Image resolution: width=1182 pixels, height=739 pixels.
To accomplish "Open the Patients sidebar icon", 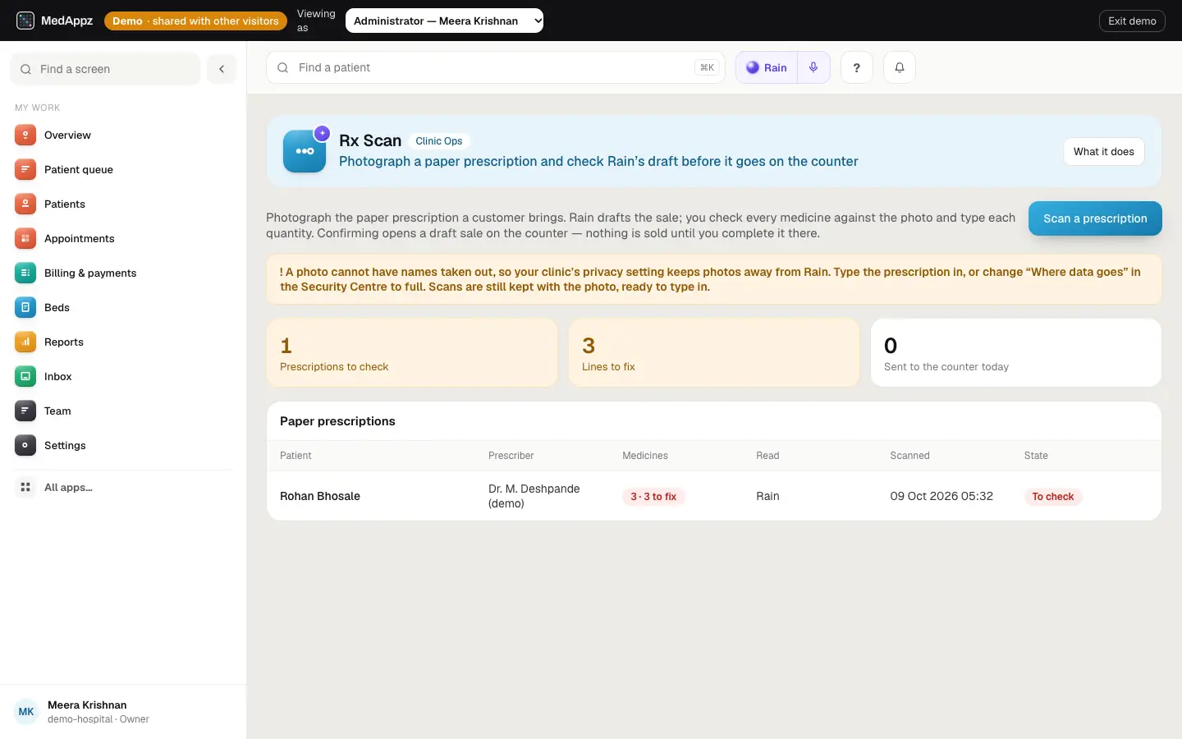I will coord(25,204).
